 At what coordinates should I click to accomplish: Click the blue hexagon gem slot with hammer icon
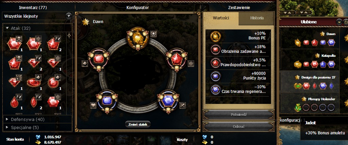(168, 101)
